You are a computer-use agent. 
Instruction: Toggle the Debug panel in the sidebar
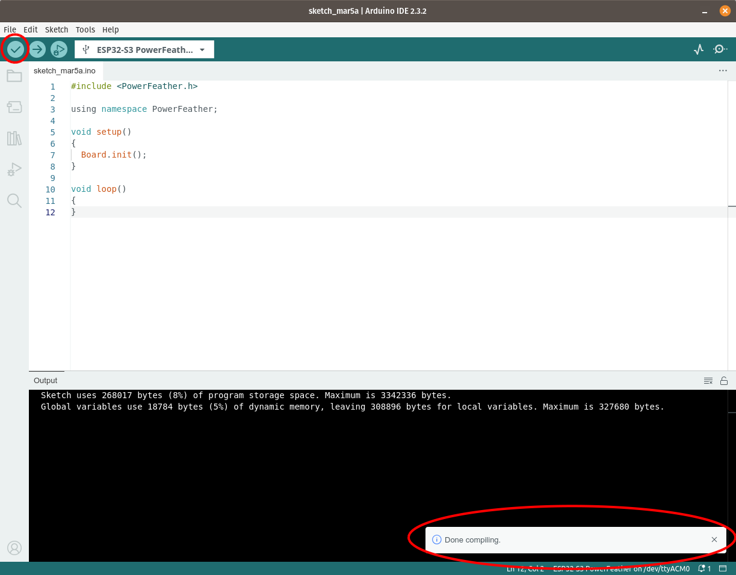click(14, 169)
